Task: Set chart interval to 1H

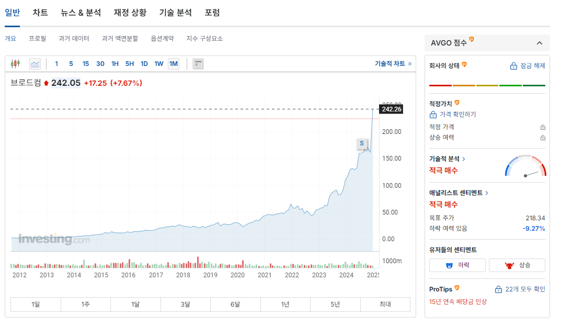Action: pyautogui.click(x=115, y=64)
